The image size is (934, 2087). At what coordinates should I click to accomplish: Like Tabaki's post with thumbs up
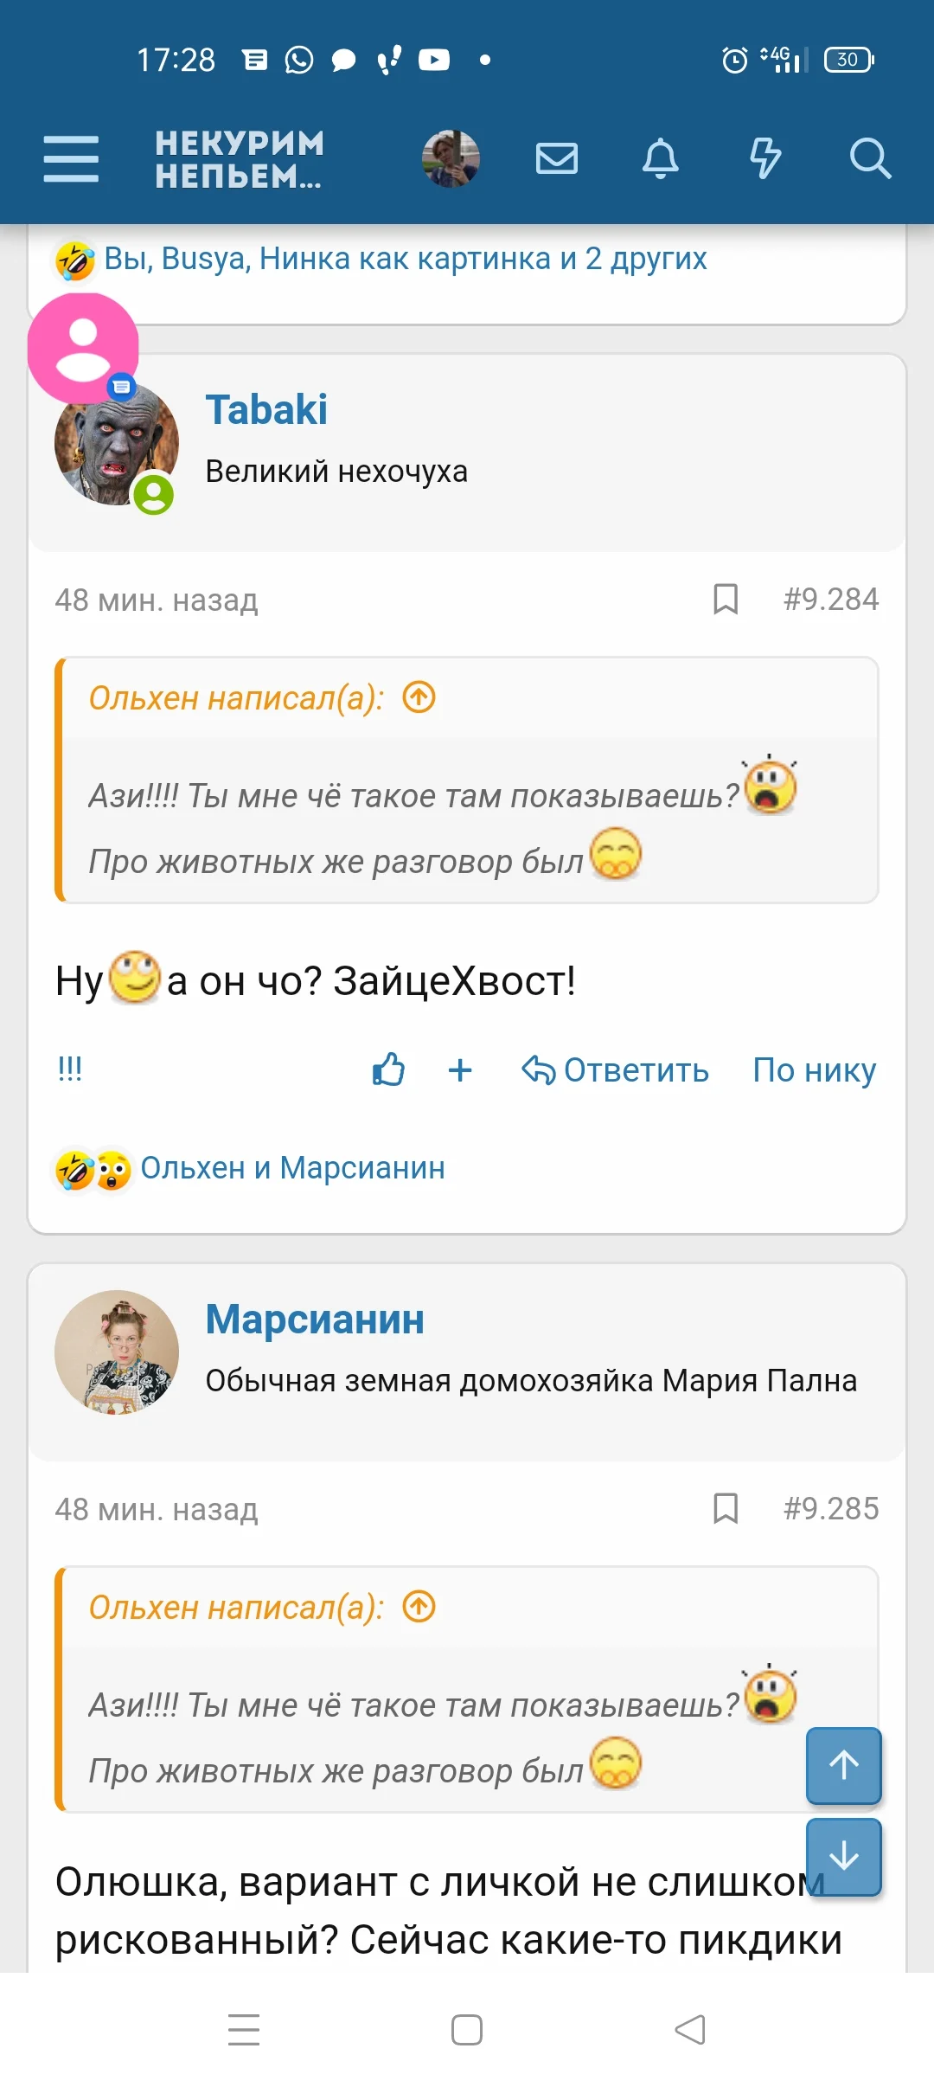point(388,1070)
